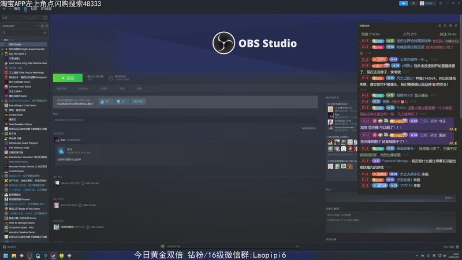The image size is (462, 260).
Task: Open File Explorer from the taskbar
Action: click(14, 255)
